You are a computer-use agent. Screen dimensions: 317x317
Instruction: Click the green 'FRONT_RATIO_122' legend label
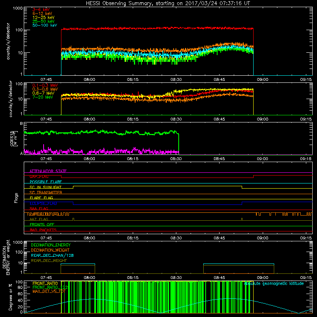(x=51, y=287)
